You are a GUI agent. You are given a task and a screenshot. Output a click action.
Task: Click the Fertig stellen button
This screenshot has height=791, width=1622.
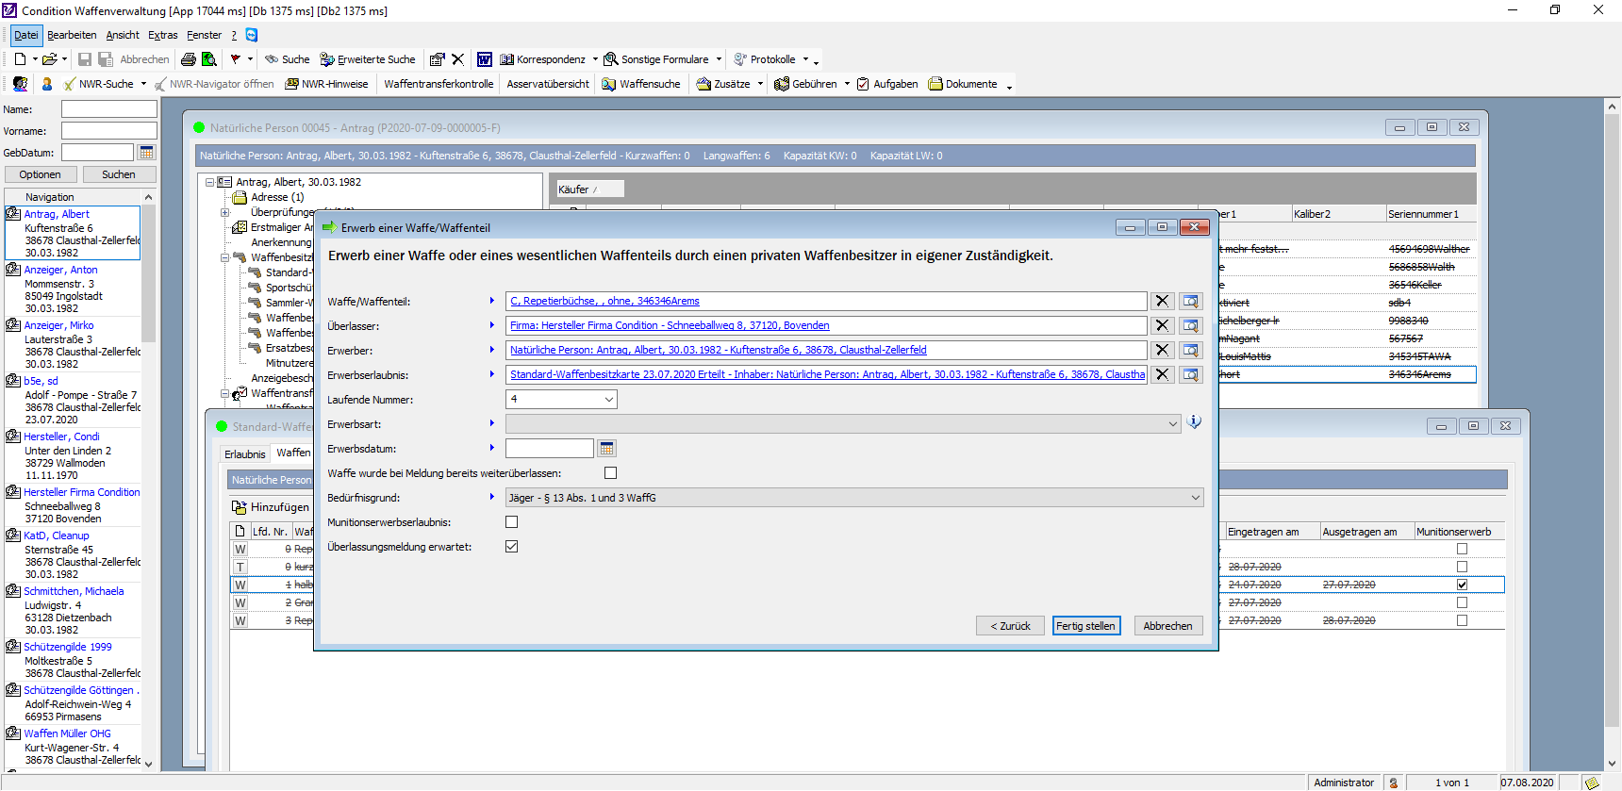(x=1085, y=626)
